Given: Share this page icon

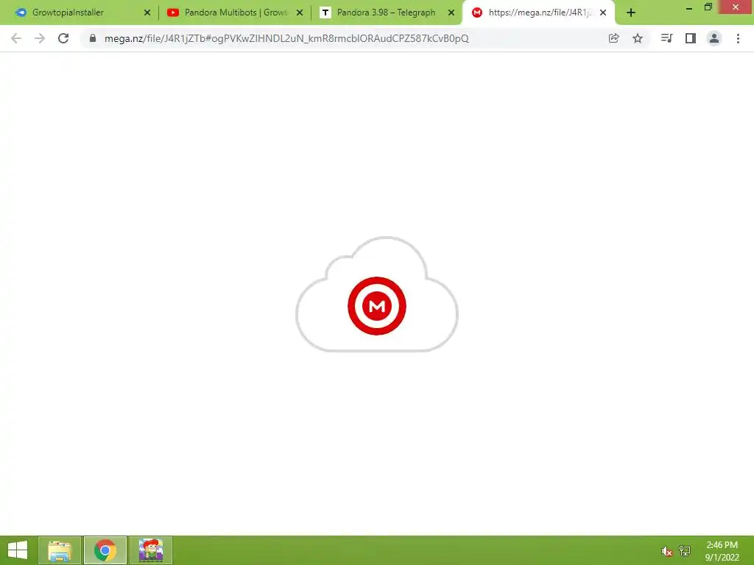Looking at the screenshot, I should (613, 38).
